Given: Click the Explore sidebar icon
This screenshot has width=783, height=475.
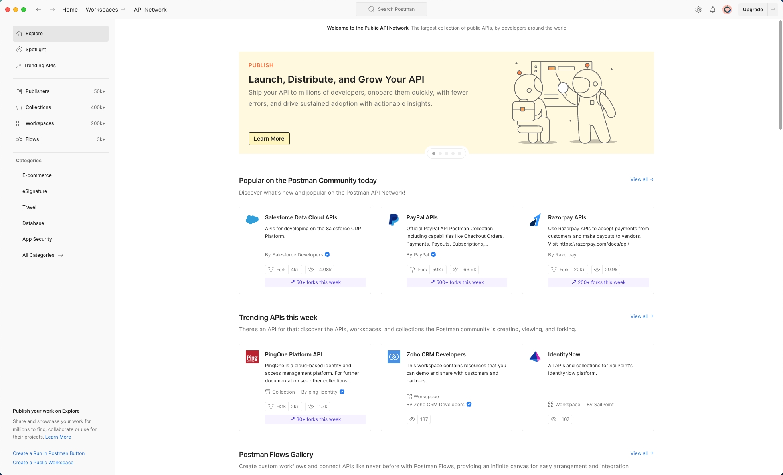Looking at the screenshot, I should pos(19,34).
